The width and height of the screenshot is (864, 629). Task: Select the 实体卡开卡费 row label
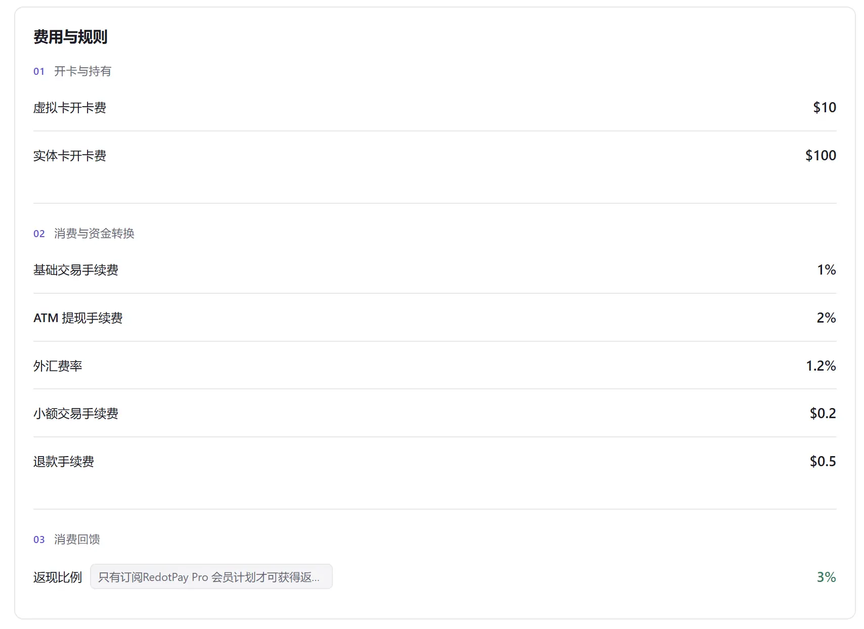(x=70, y=156)
